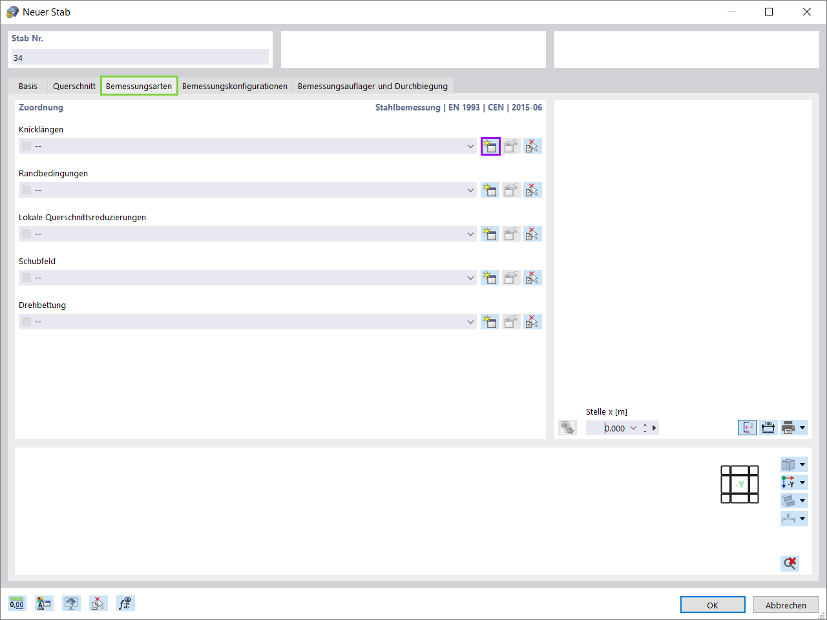Edit Lokale Querschnittsreduzierungen entry icon
Screen dimensions: 827x620
coord(512,234)
